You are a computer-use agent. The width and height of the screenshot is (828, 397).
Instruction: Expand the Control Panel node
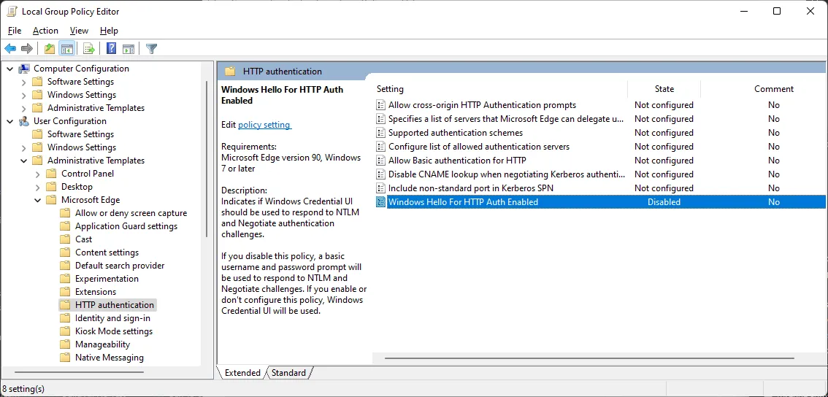click(37, 174)
